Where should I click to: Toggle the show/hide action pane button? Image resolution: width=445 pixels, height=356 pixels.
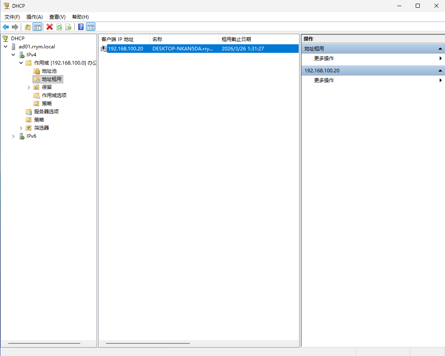click(90, 27)
